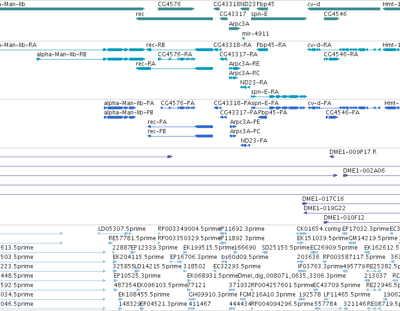Image resolution: width=400 pixels, height=311 pixels.
Task: Click the alpha-Man-IIb-PB protein label
Action: [x=129, y=113]
